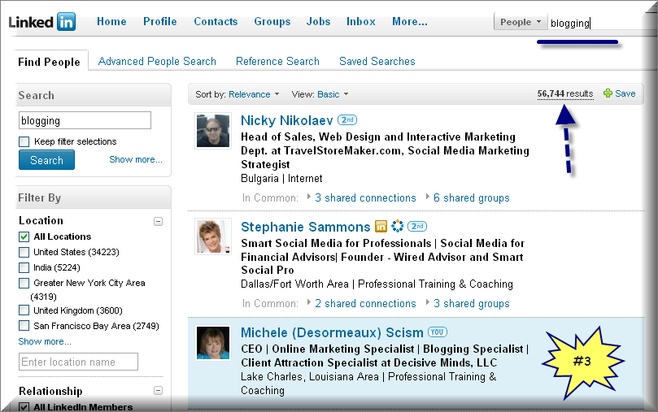Click the Enter location name field
The height and width of the screenshot is (412, 658).
[x=78, y=362]
